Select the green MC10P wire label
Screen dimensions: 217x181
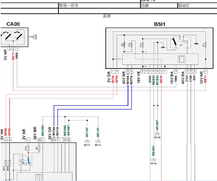[87, 132]
